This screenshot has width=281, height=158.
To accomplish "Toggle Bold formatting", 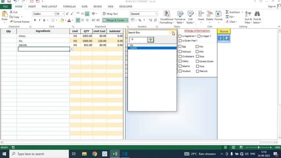I will (35, 20).
